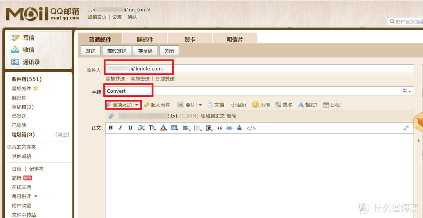Screen dimensions: 423x218
Task: Click the 添加密送 link
Action: (x=140, y=79)
